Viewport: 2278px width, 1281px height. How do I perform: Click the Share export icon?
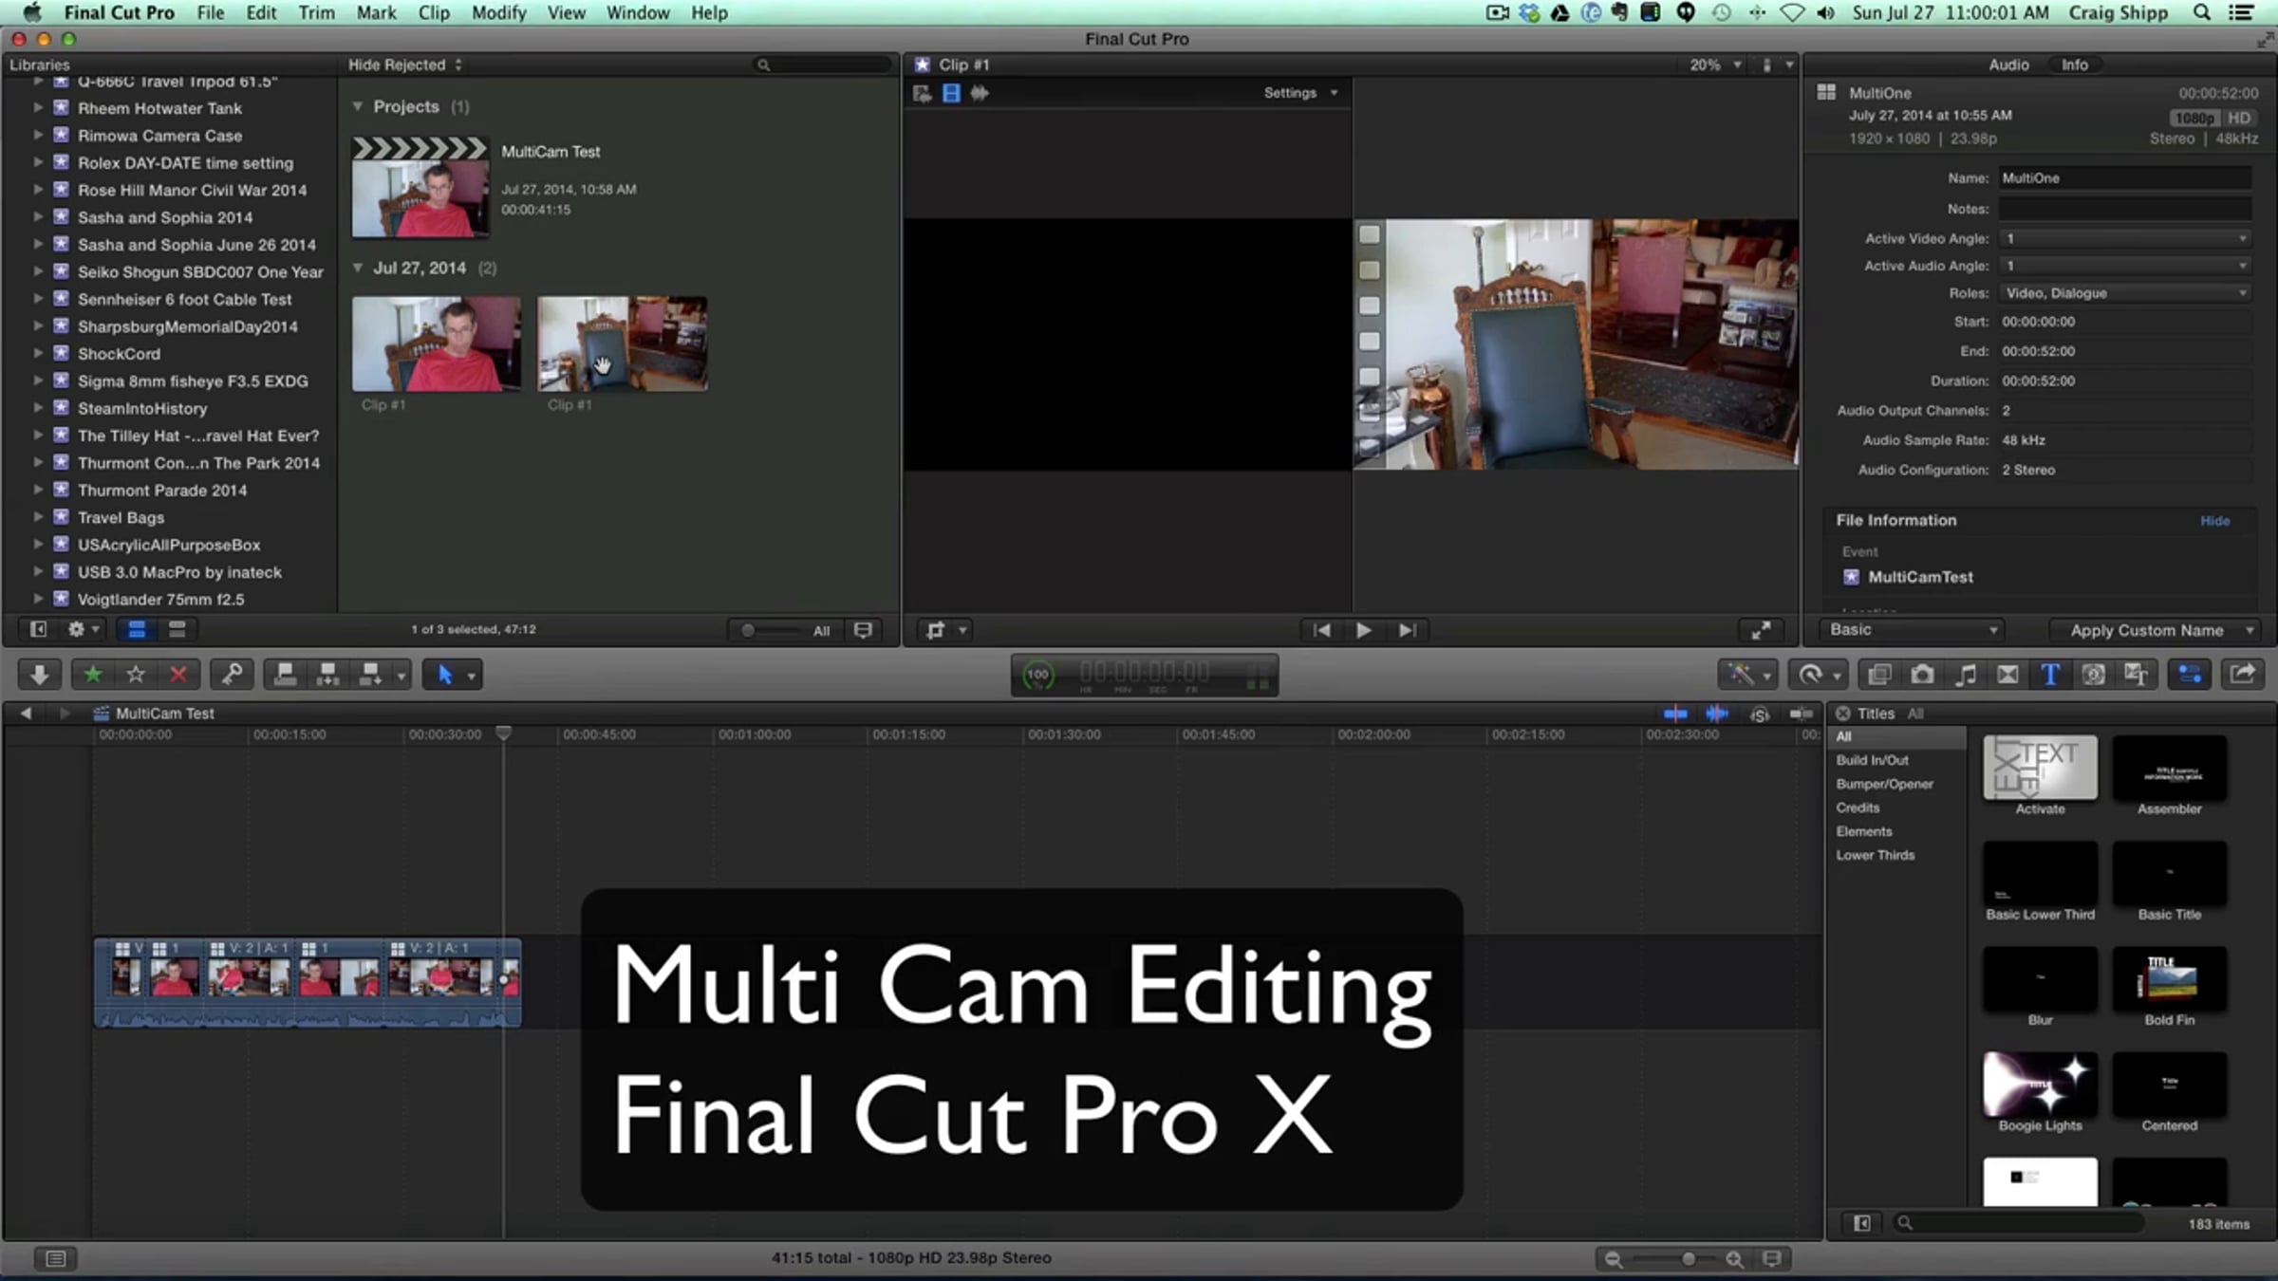(x=2243, y=675)
